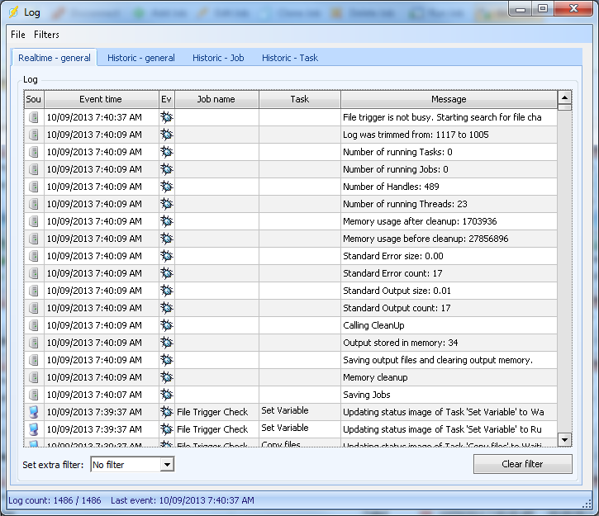Switch to Historic - Job tab

pyautogui.click(x=218, y=58)
